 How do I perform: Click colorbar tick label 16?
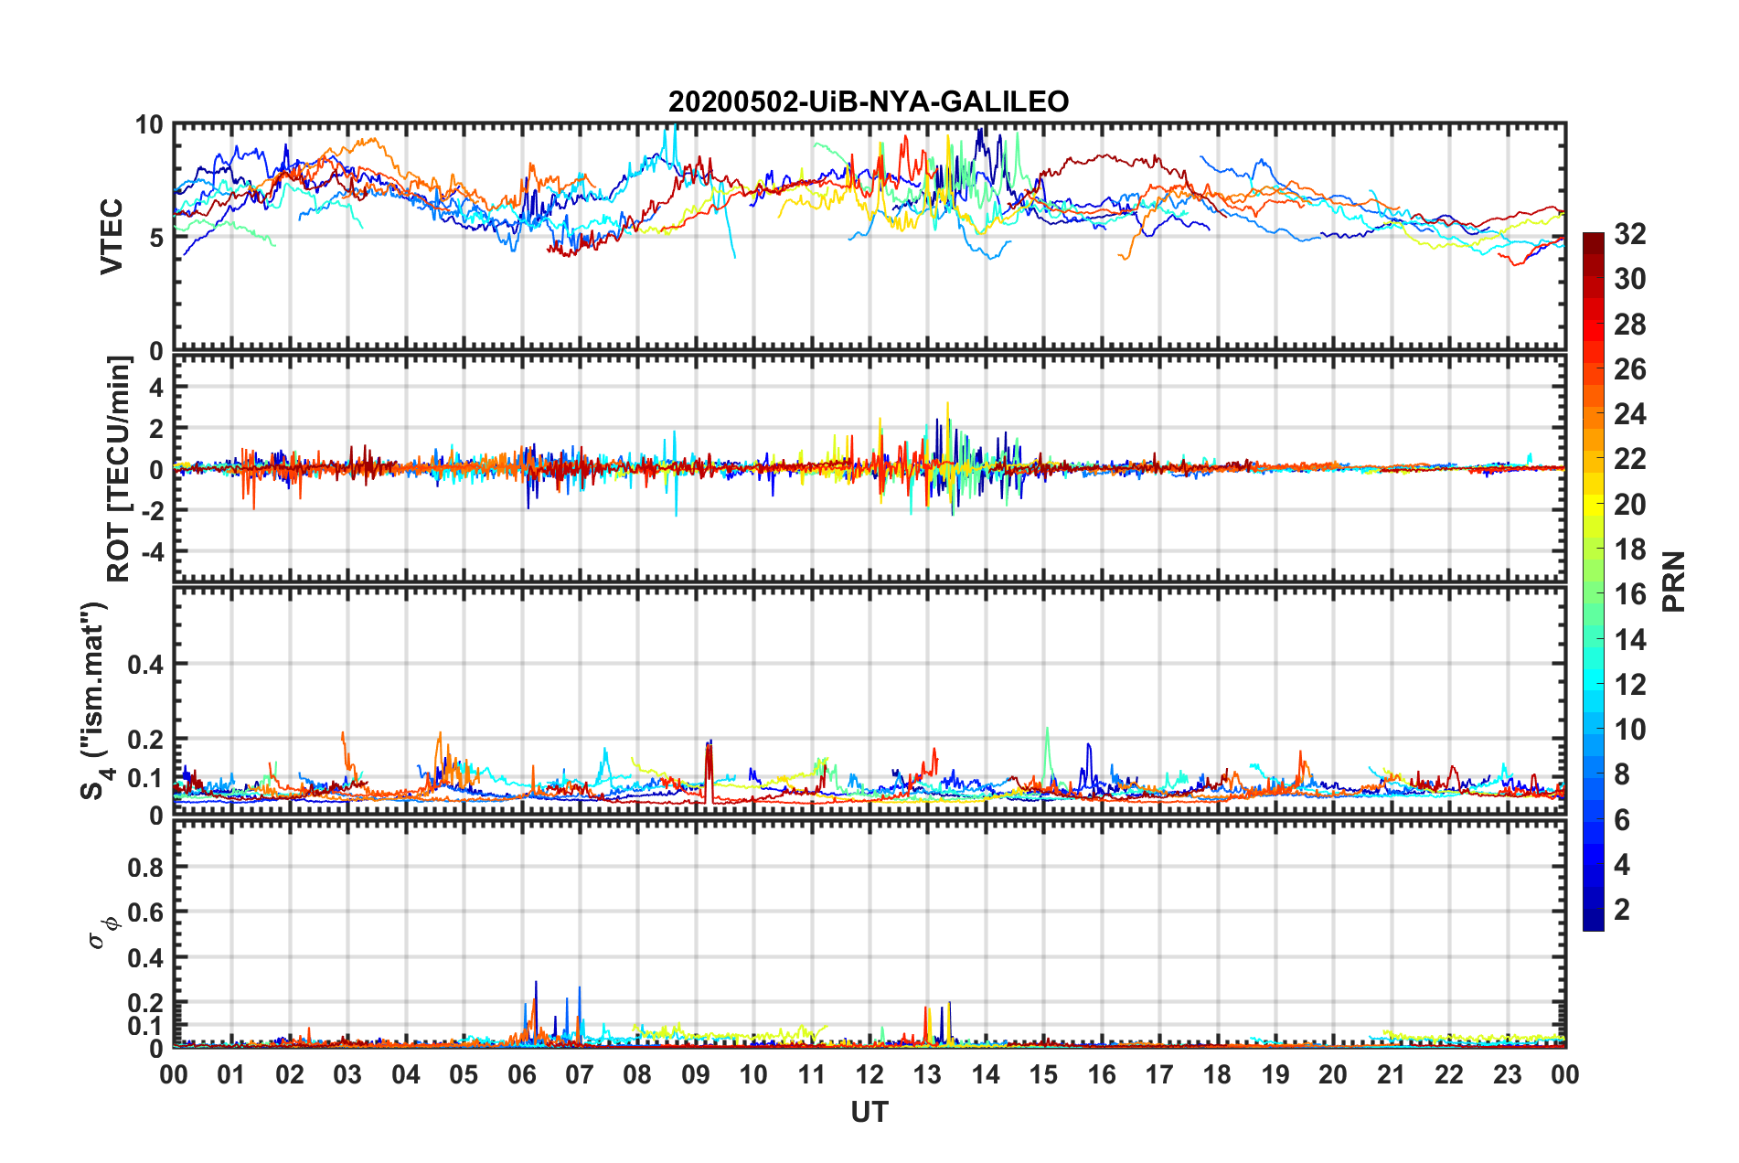coord(1629,594)
